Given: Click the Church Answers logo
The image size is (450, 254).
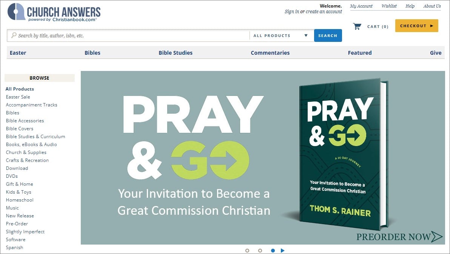Looking at the screenshot, I should pyautogui.click(x=54, y=12).
